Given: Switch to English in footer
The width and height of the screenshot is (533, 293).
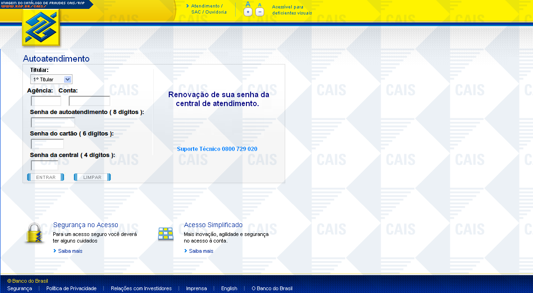Looking at the screenshot, I should pos(229,288).
